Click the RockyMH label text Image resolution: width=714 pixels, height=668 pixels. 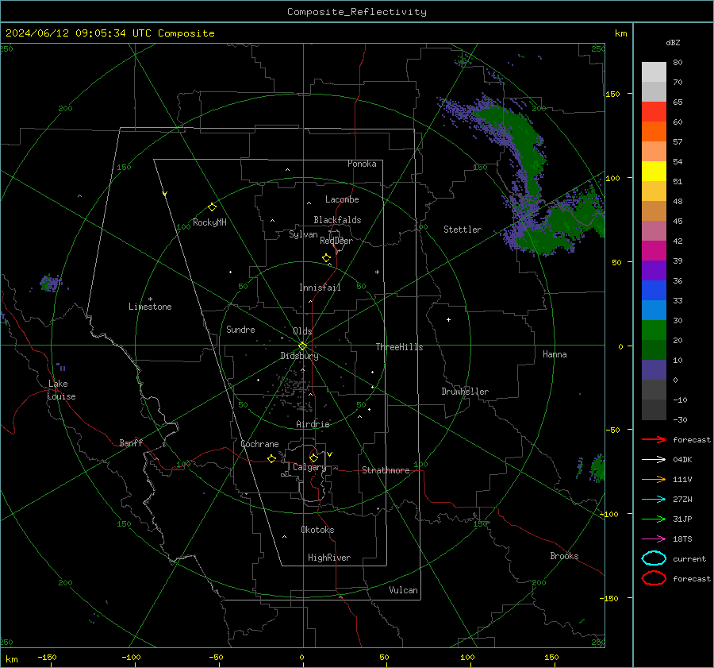(209, 222)
